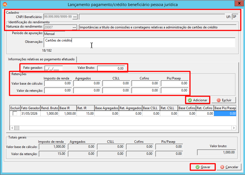Click the Base Pis/Pasep column header
The width and height of the screenshot is (245, 175).
[225, 108]
